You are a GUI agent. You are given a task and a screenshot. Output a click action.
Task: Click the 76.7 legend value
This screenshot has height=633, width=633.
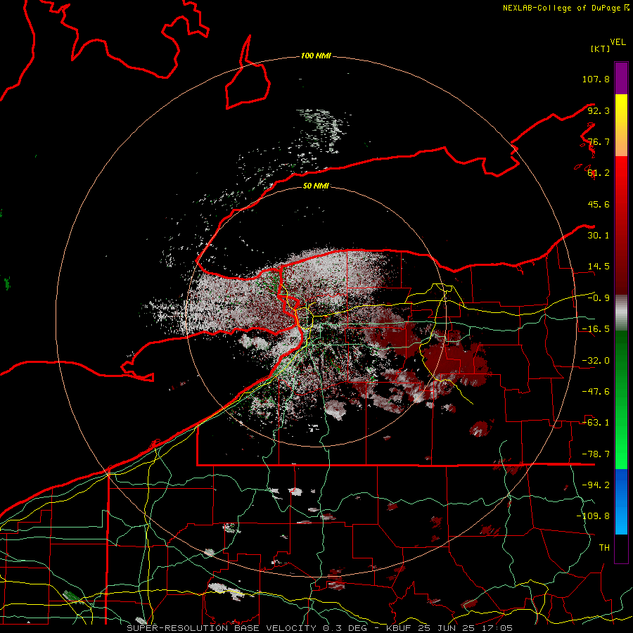click(599, 141)
